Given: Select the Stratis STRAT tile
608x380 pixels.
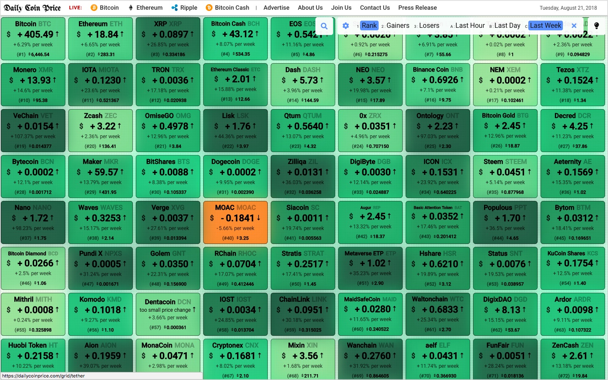Looking at the screenshot, I should (303, 268).
